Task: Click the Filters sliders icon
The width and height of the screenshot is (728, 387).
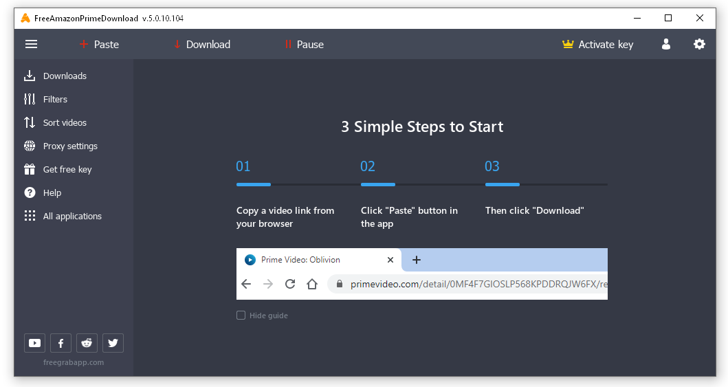Action: 30,99
